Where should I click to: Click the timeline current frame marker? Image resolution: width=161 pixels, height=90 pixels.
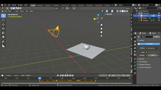click(40, 78)
